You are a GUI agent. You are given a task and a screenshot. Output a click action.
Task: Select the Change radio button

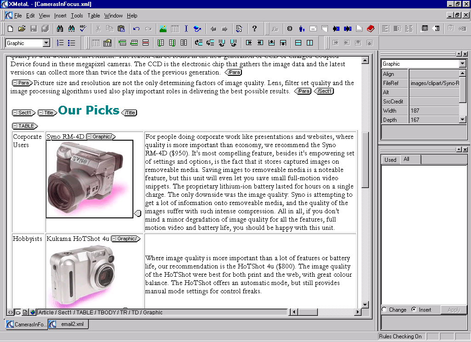pyautogui.click(x=384, y=309)
